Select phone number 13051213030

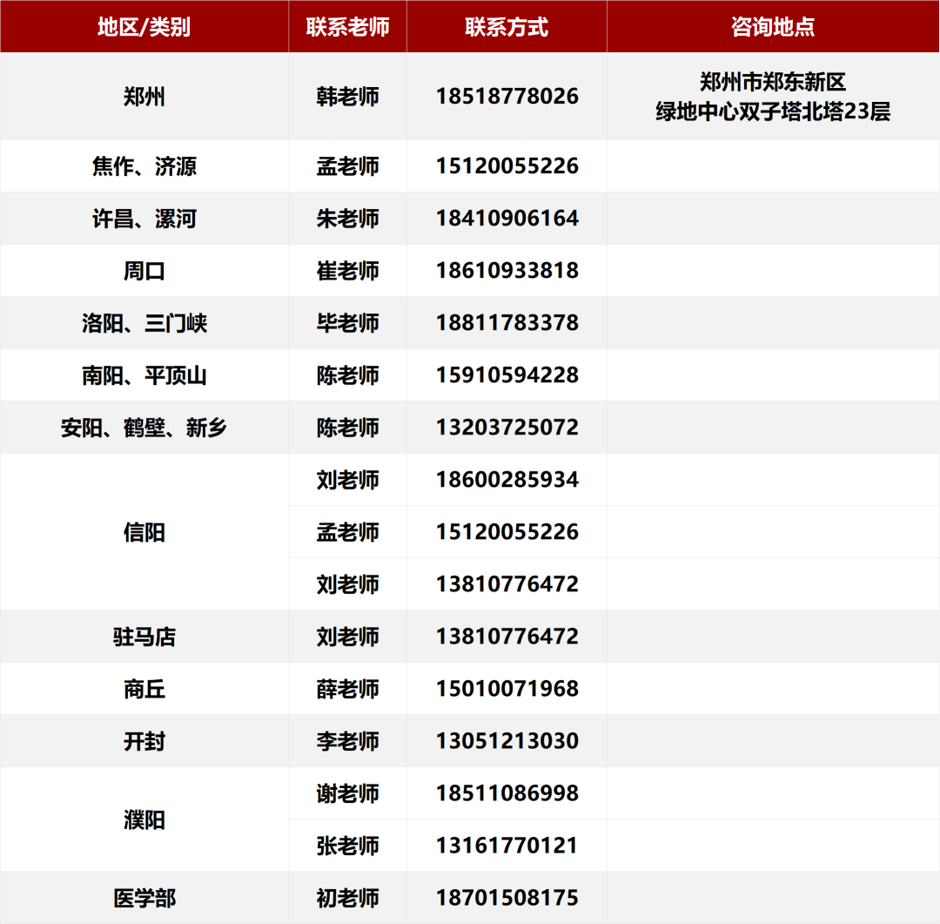point(507,740)
